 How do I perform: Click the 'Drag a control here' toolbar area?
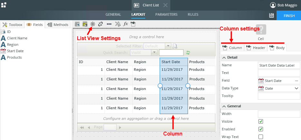click(146, 37)
